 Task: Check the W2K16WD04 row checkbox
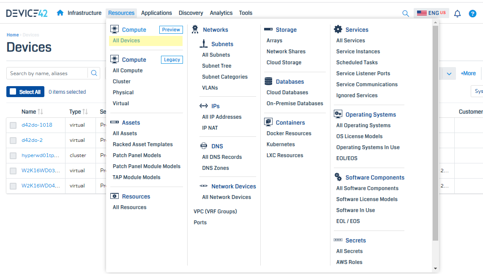[x=13, y=186]
